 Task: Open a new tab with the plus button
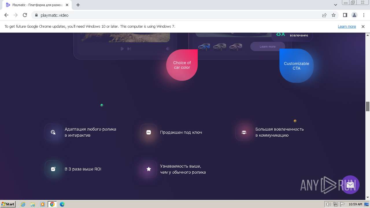coord(78,5)
